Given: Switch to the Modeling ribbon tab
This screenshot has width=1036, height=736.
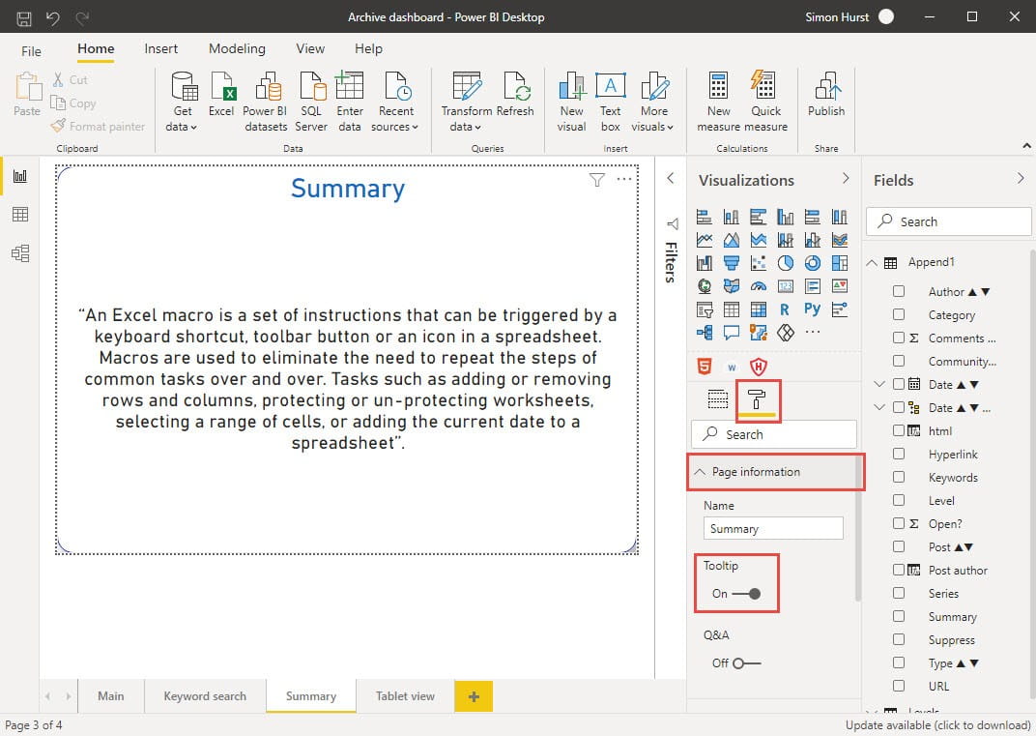Looking at the screenshot, I should pyautogui.click(x=237, y=48).
